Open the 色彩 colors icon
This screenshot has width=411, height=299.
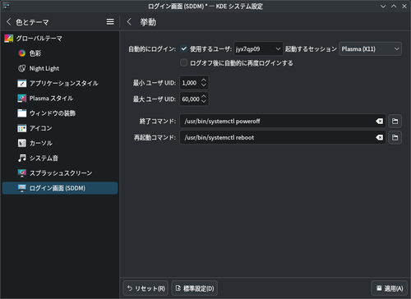[x=22, y=53]
